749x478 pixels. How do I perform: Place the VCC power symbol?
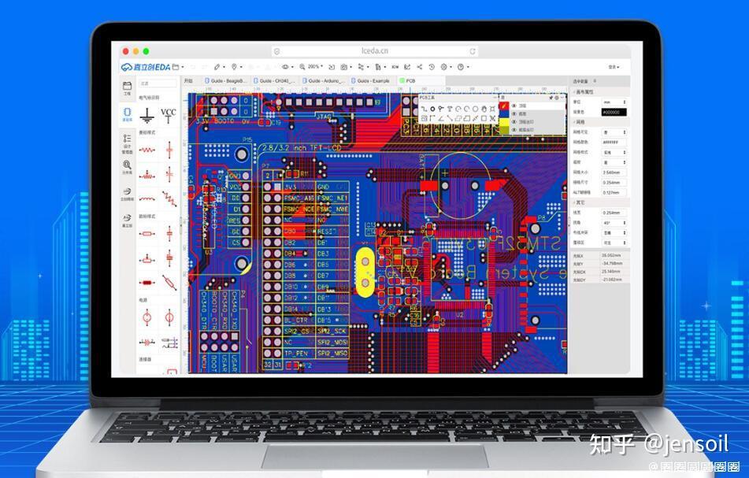point(168,115)
